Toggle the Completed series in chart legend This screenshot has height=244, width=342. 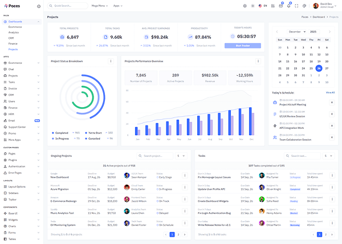point(62,132)
